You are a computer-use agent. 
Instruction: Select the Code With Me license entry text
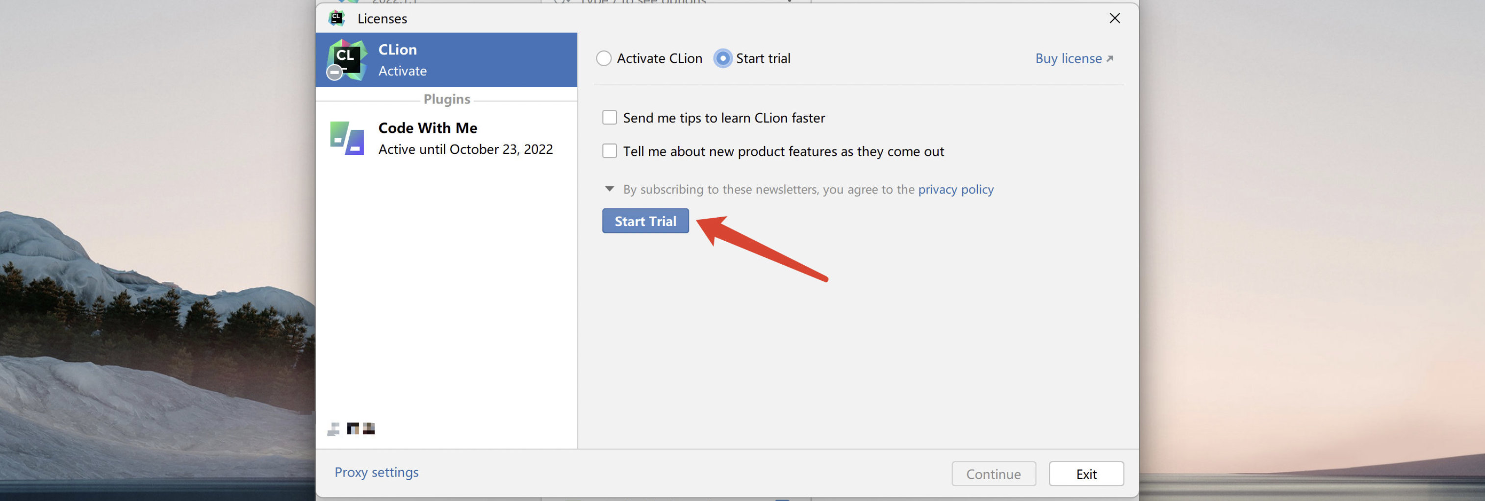[x=464, y=138]
